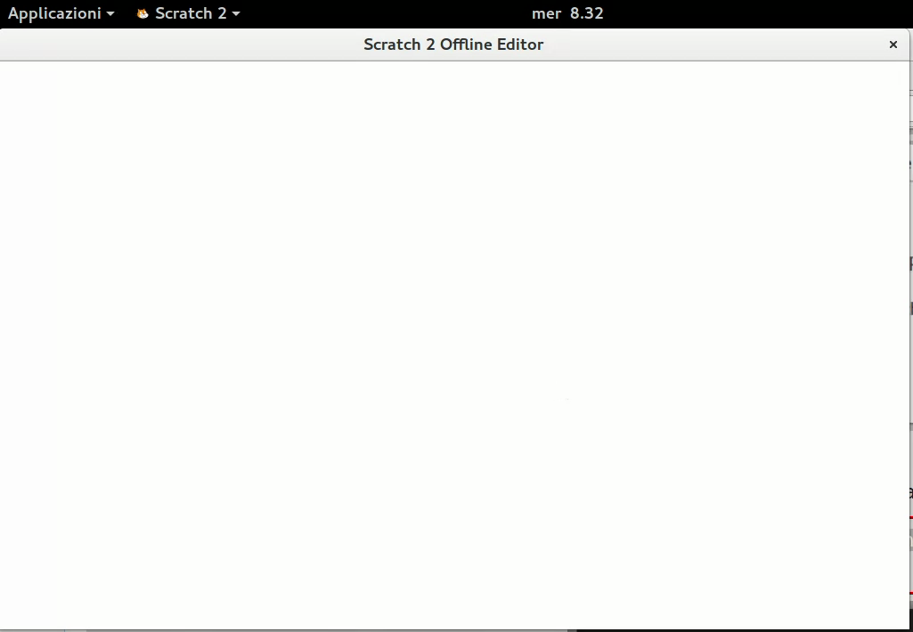Click the time "8.32" in top bar
The height and width of the screenshot is (632, 913).
tap(587, 13)
